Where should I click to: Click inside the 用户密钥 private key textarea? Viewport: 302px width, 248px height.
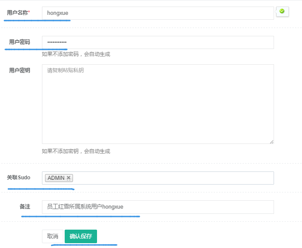pos(158,104)
